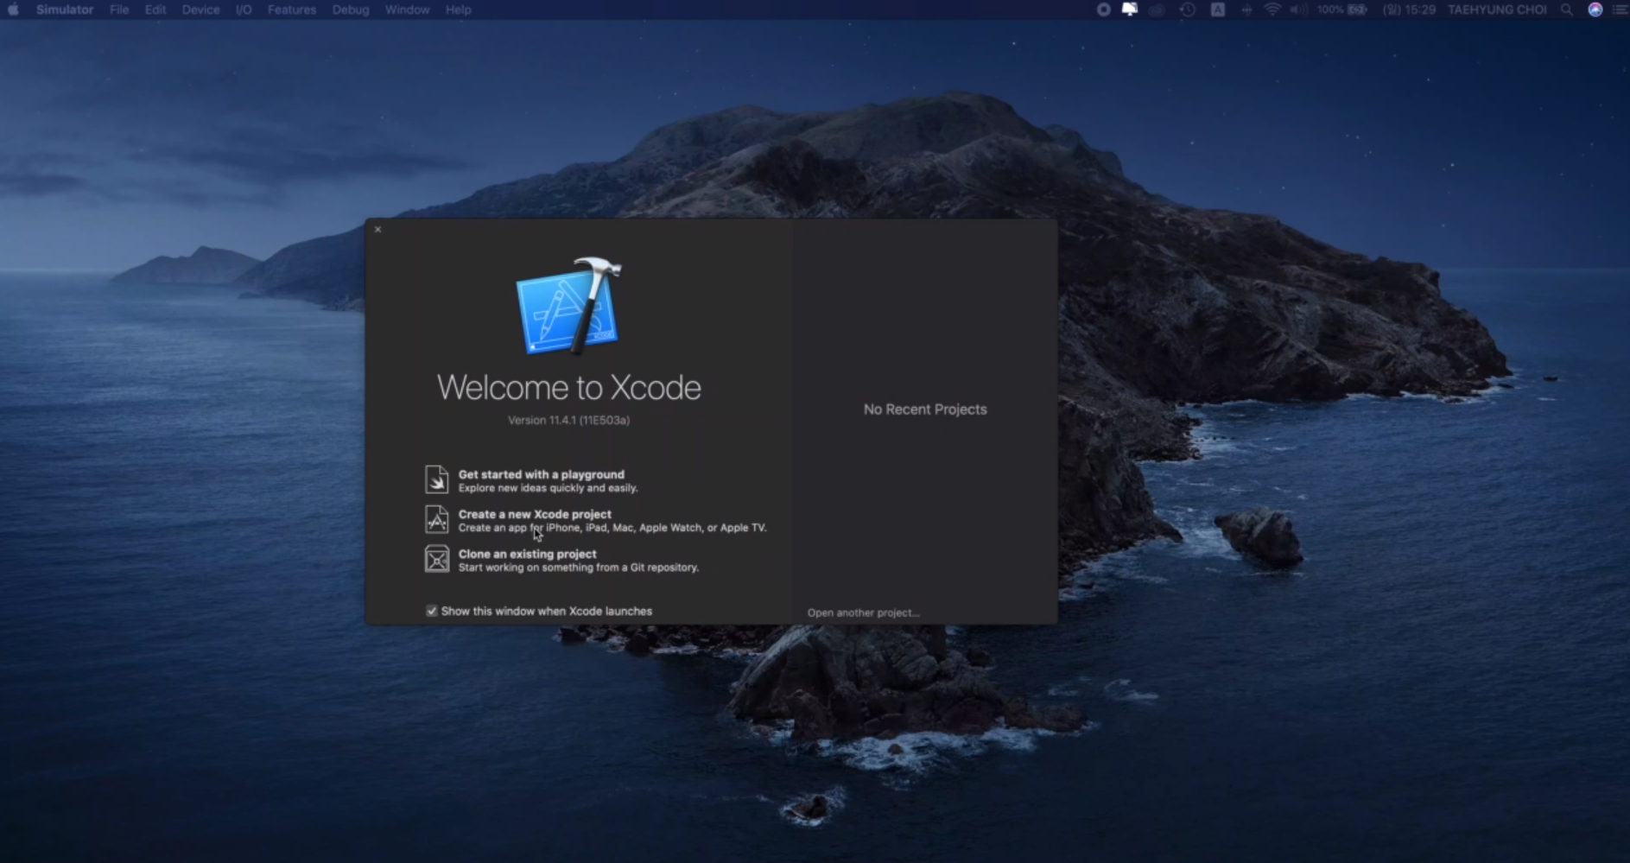Click the Version 11.4.1 (11E503a) text
1630x863 pixels.
click(568, 420)
